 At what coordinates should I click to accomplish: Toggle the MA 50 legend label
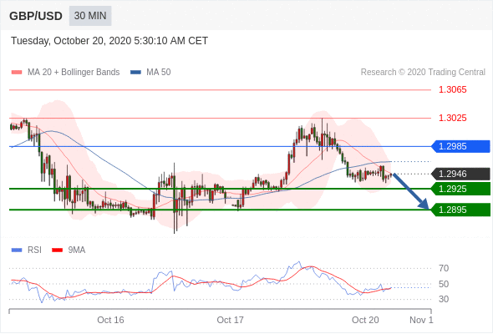point(159,73)
